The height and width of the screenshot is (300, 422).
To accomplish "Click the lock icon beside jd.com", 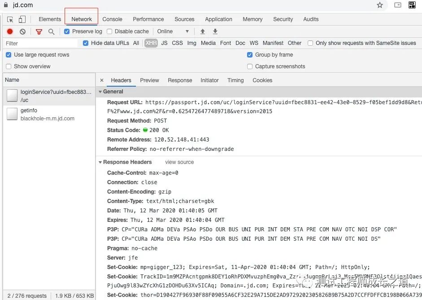I will (6, 4).
